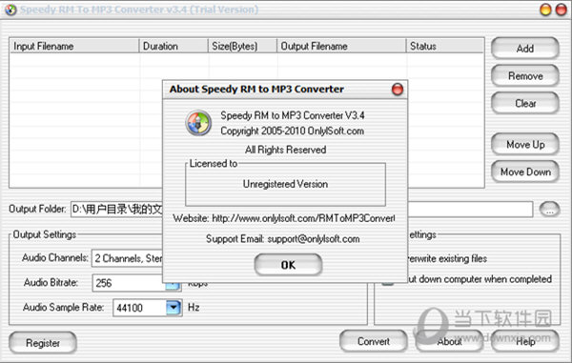
Task: Click the website URL in About dialog
Action: pyautogui.click(x=303, y=218)
